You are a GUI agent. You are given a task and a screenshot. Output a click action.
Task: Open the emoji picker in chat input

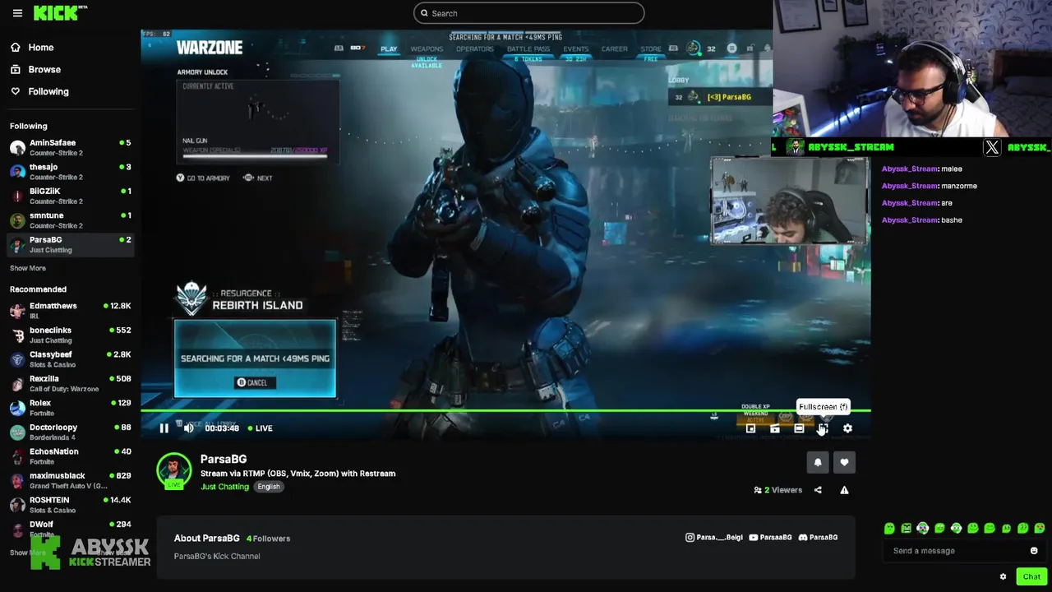(x=1034, y=551)
